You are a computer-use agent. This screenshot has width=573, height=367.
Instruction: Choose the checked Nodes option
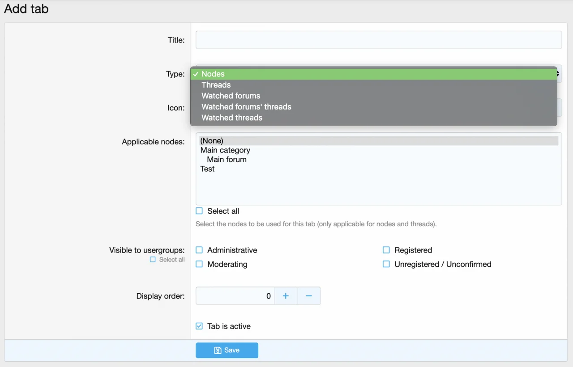click(213, 74)
